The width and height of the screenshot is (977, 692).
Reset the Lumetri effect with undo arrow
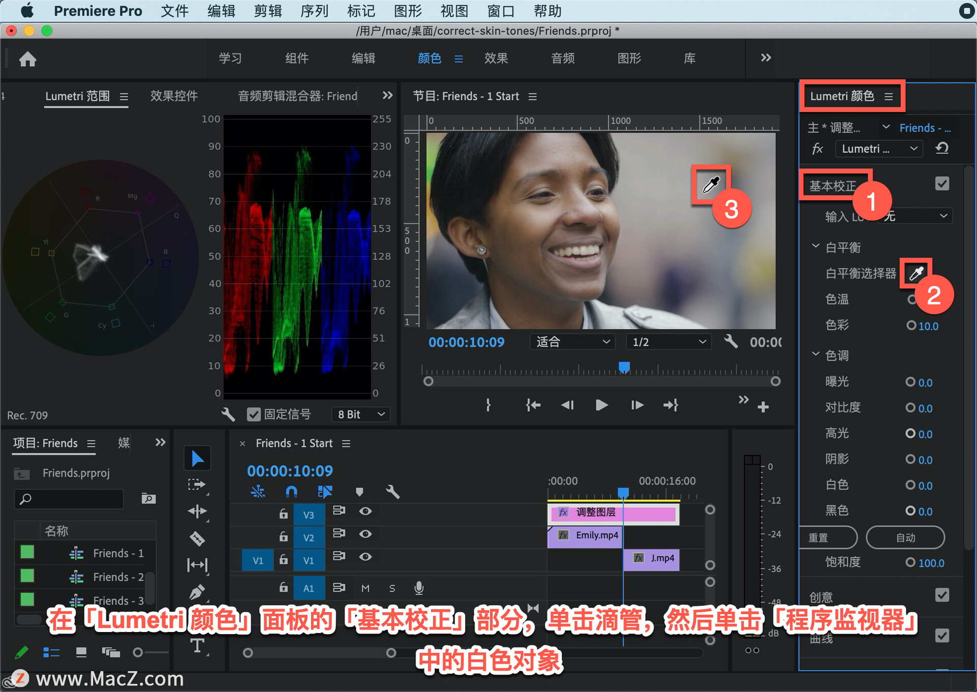(x=942, y=148)
